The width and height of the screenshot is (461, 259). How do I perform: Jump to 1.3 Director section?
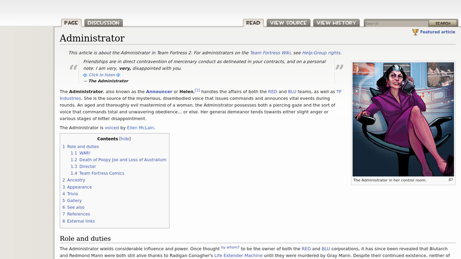83,167
